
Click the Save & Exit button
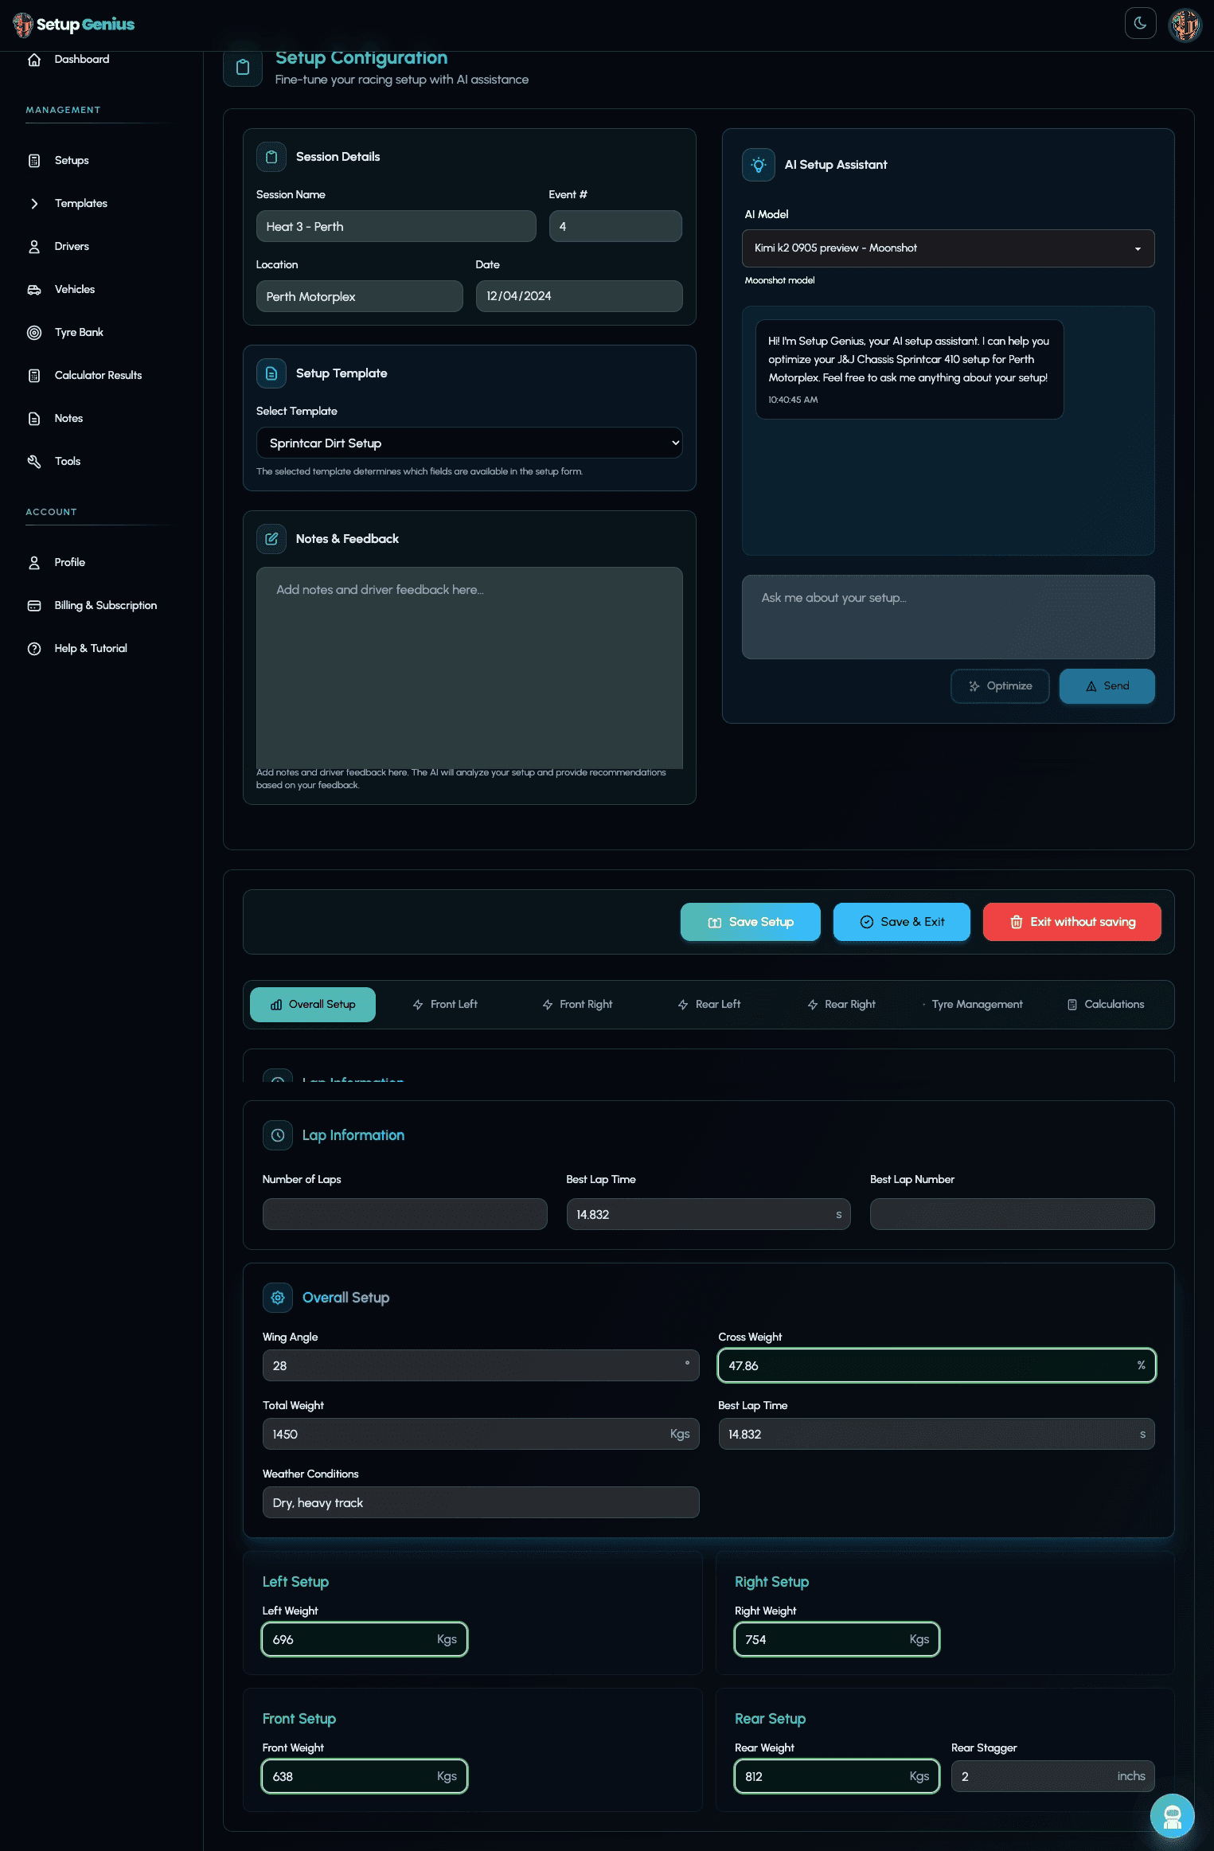(x=901, y=922)
